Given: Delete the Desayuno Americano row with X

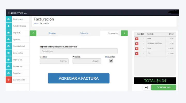Looking at the screenshot, I should [137, 44].
